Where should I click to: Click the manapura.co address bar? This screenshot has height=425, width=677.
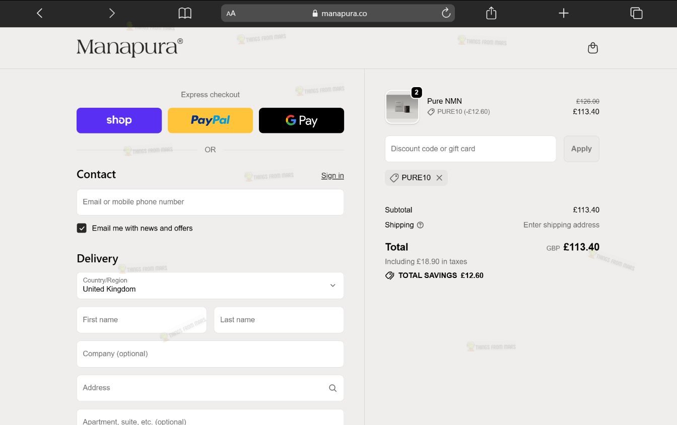[x=337, y=13]
